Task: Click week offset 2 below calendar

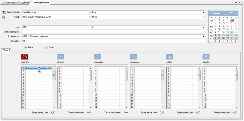Action: click(236, 41)
